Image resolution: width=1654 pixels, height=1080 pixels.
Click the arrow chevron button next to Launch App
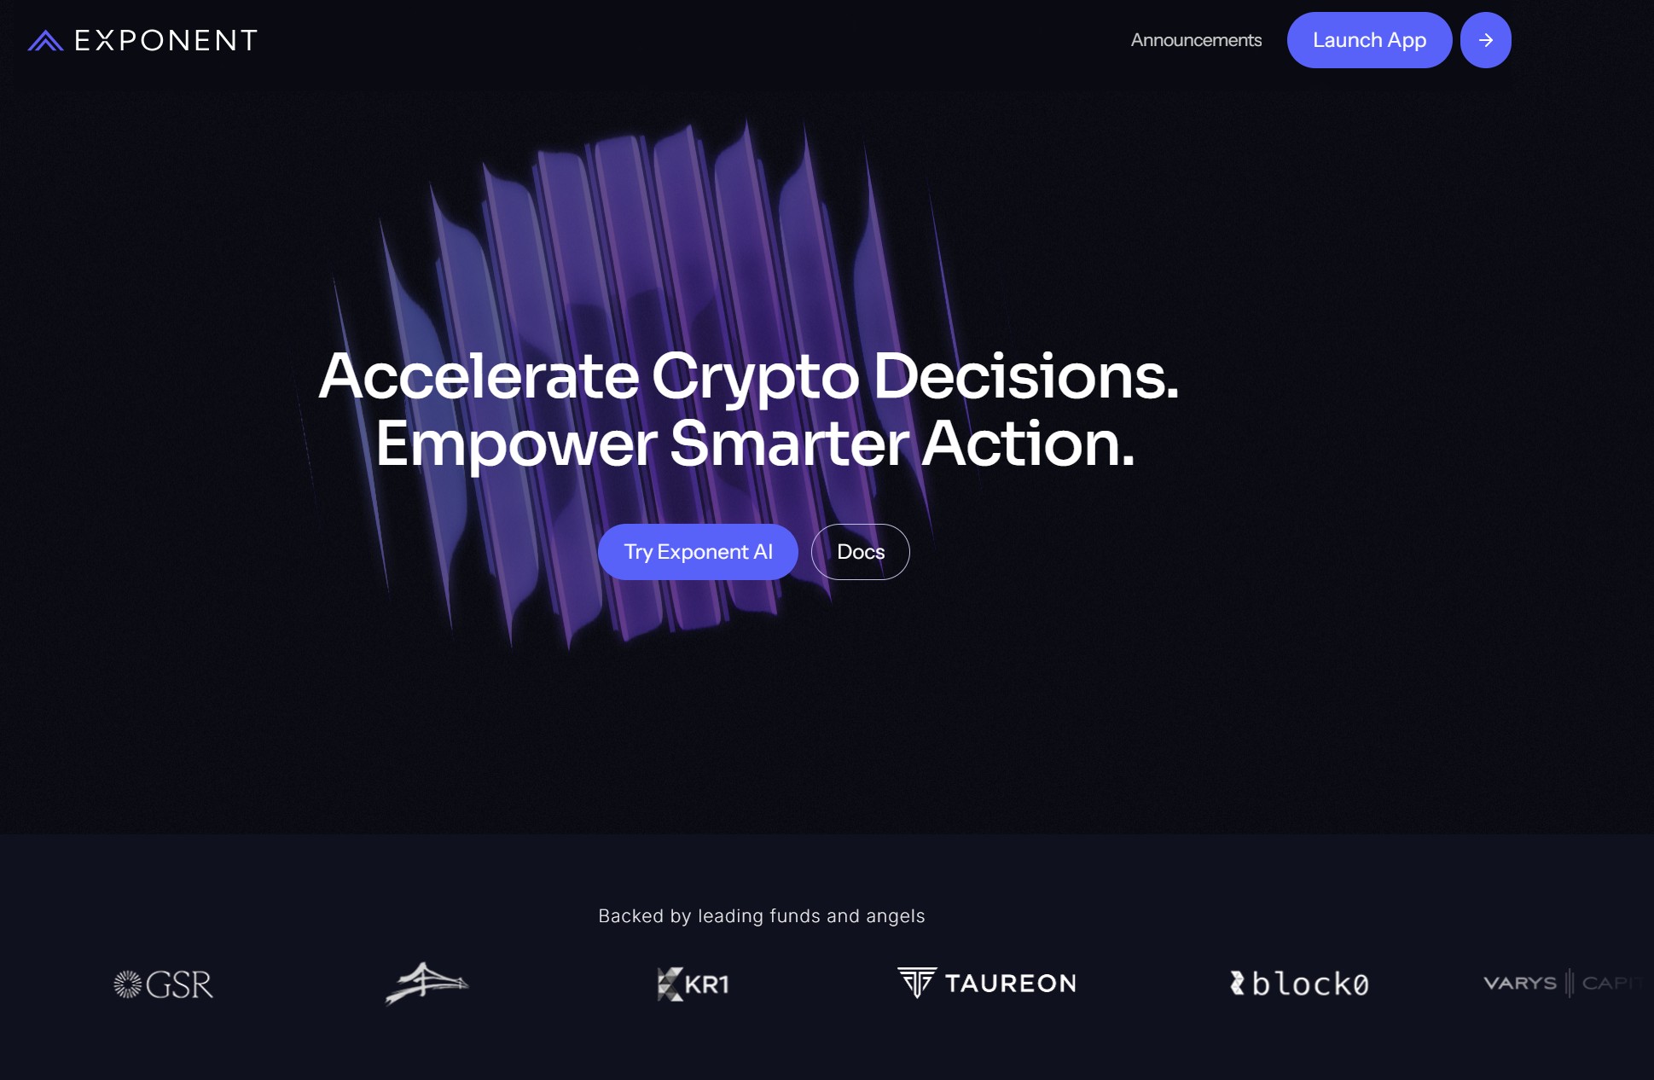point(1485,40)
